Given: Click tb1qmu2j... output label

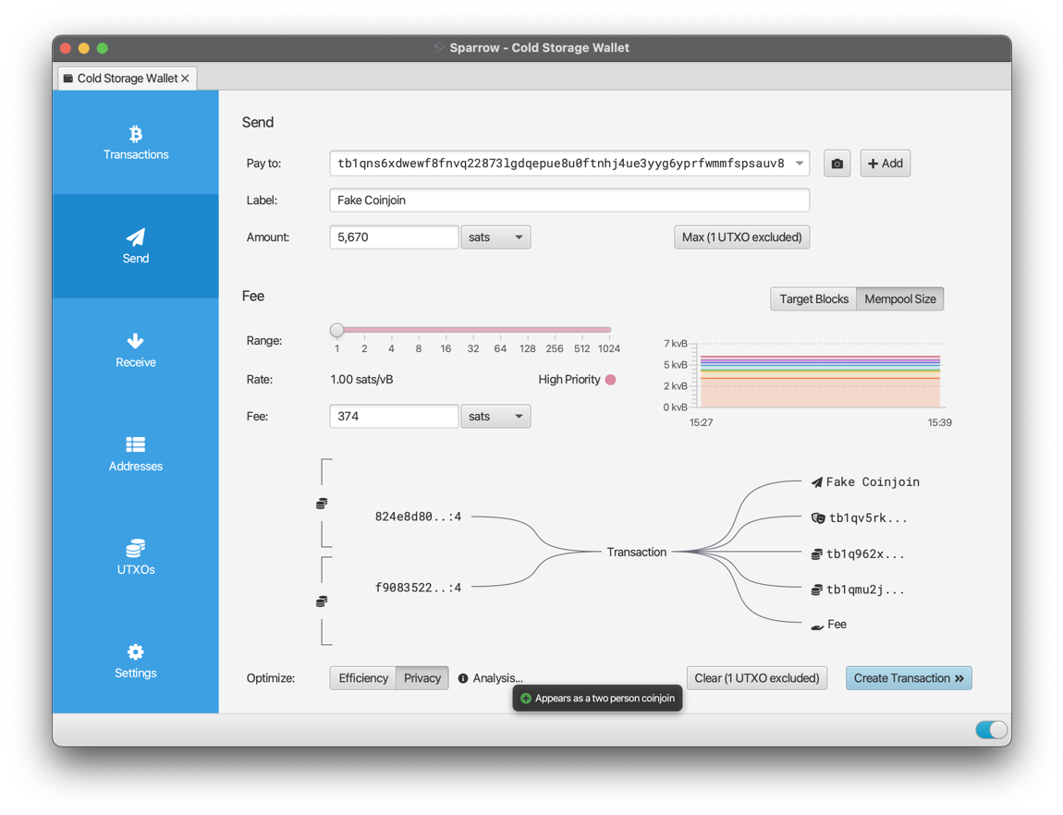Looking at the screenshot, I should pos(865,590).
